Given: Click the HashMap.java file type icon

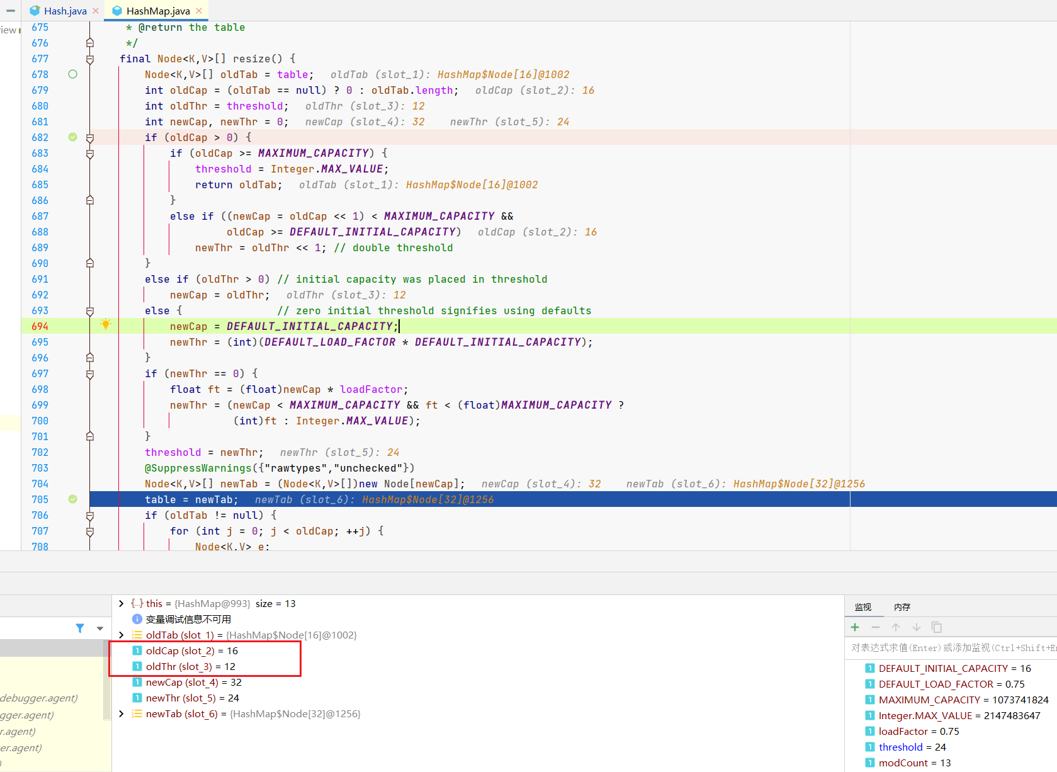Looking at the screenshot, I should [x=117, y=11].
